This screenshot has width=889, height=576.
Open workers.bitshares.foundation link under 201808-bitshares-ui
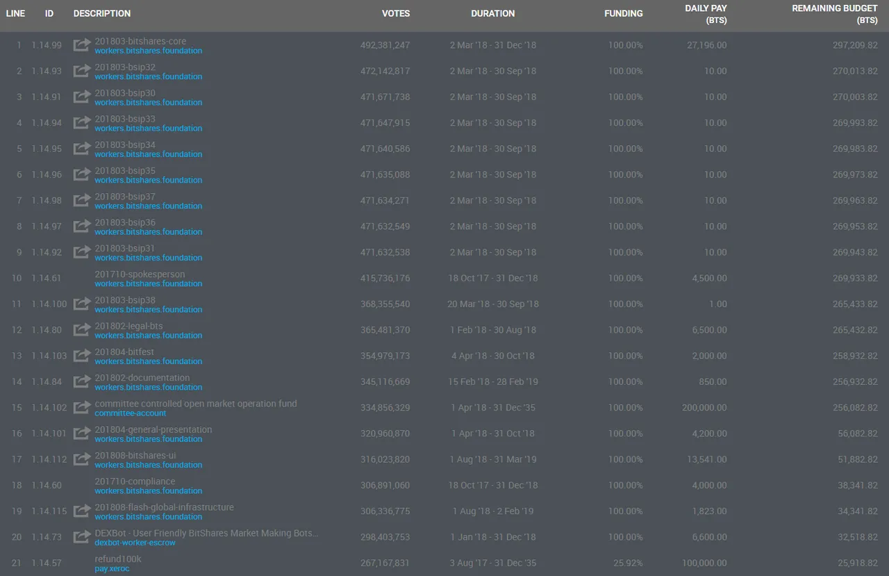(149, 465)
